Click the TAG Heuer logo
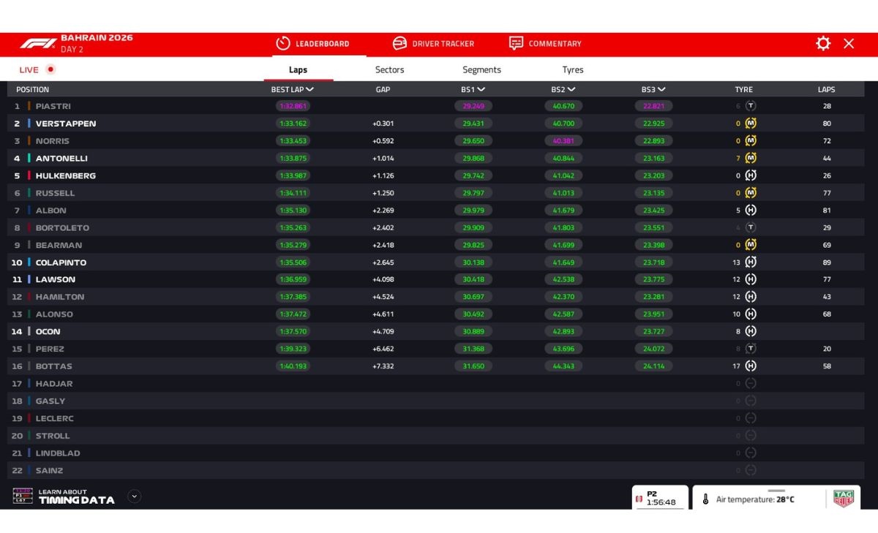 click(x=843, y=498)
